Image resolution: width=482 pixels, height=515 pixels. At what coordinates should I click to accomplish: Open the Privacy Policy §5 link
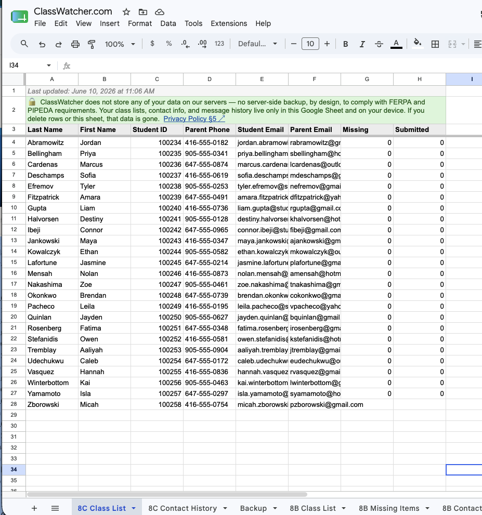(x=194, y=119)
